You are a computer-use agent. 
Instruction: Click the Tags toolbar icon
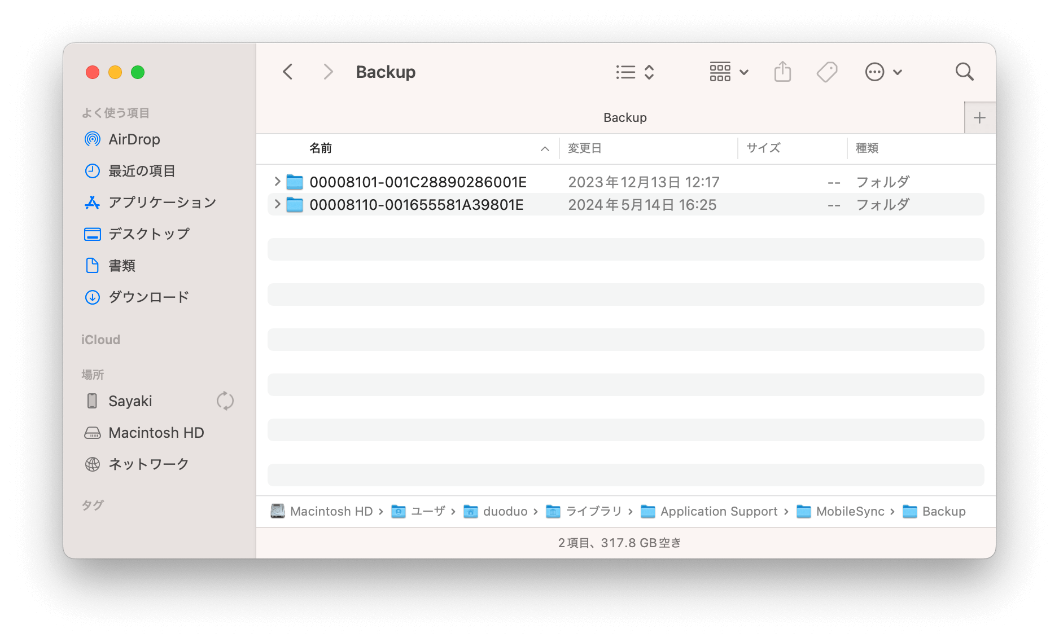point(827,72)
